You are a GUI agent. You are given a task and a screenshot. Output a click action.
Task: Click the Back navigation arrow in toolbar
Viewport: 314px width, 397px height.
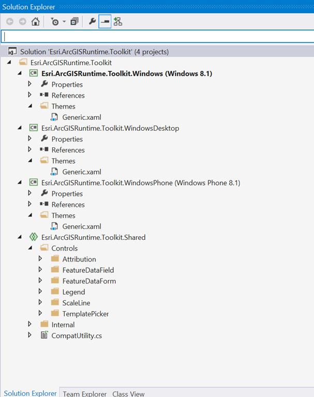click(x=10, y=22)
